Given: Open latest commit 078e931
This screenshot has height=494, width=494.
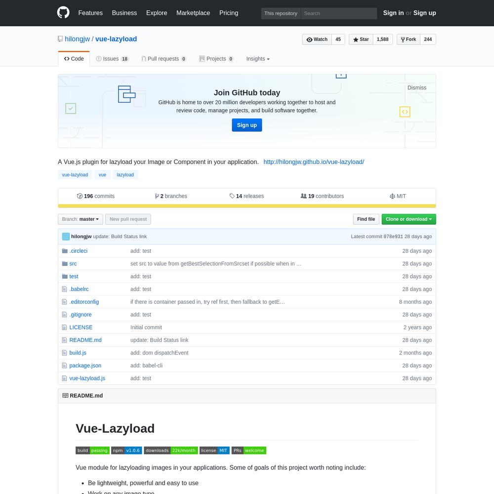Looking at the screenshot, I should pyautogui.click(x=393, y=237).
